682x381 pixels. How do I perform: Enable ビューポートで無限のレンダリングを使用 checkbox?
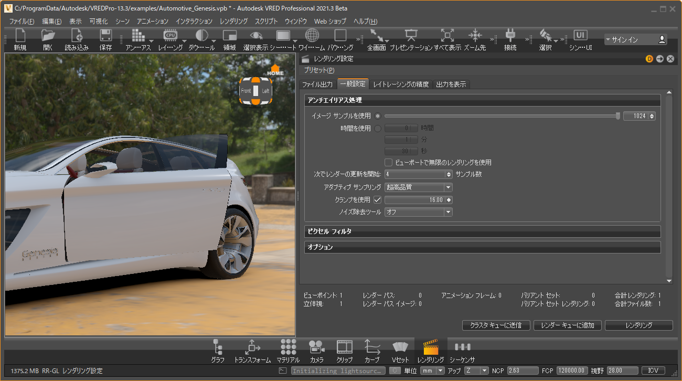(x=389, y=163)
